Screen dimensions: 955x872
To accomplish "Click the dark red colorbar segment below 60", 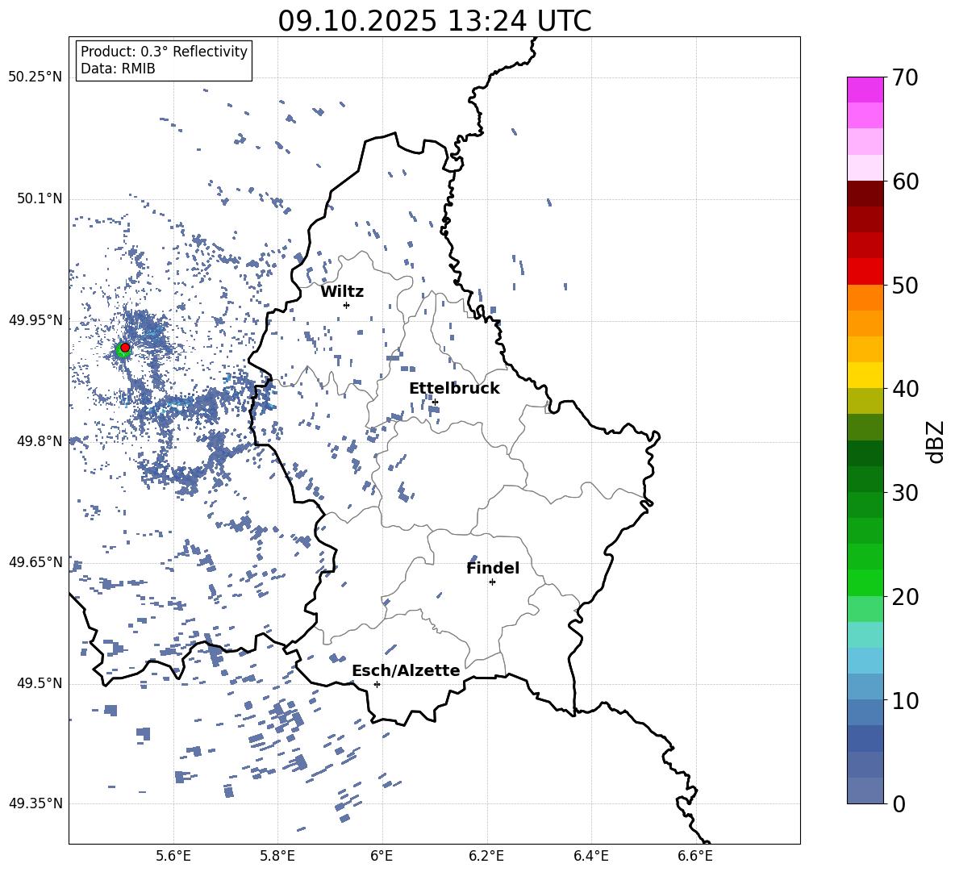I will (865, 193).
